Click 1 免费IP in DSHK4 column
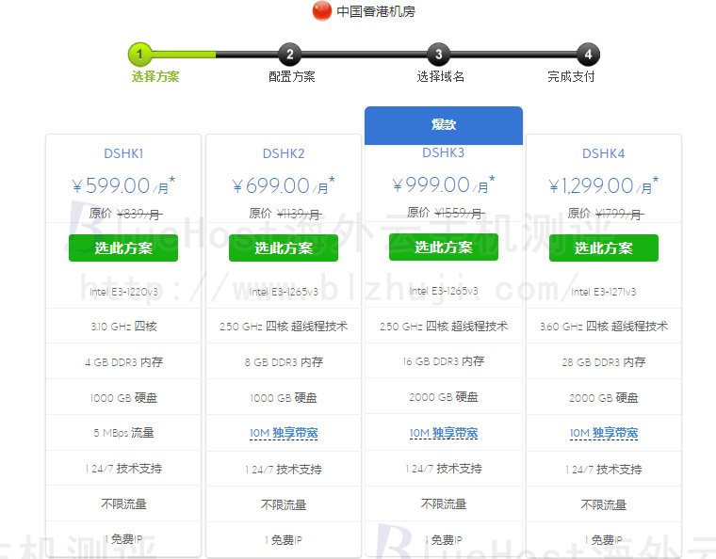The image size is (716, 559). [604, 540]
